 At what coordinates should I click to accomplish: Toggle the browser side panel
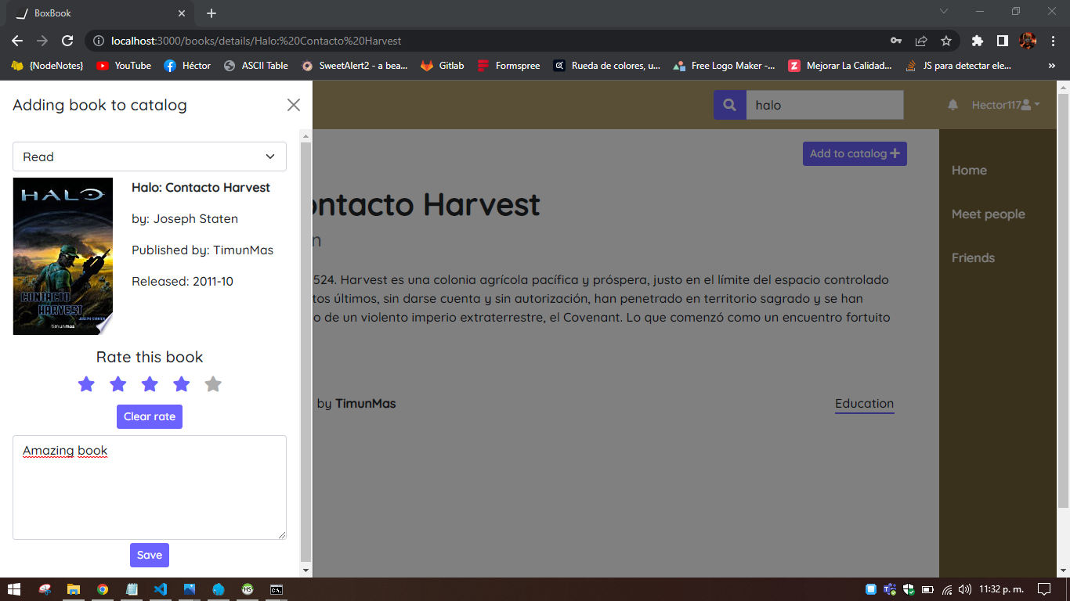click(x=1002, y=41)
